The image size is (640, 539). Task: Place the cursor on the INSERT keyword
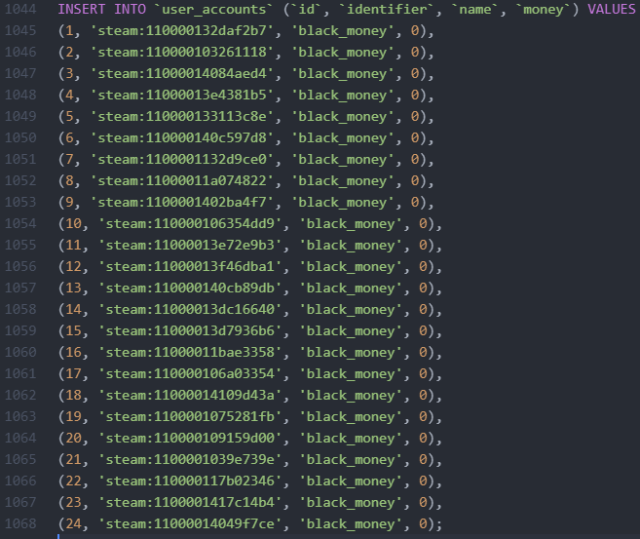coord(82,9)
